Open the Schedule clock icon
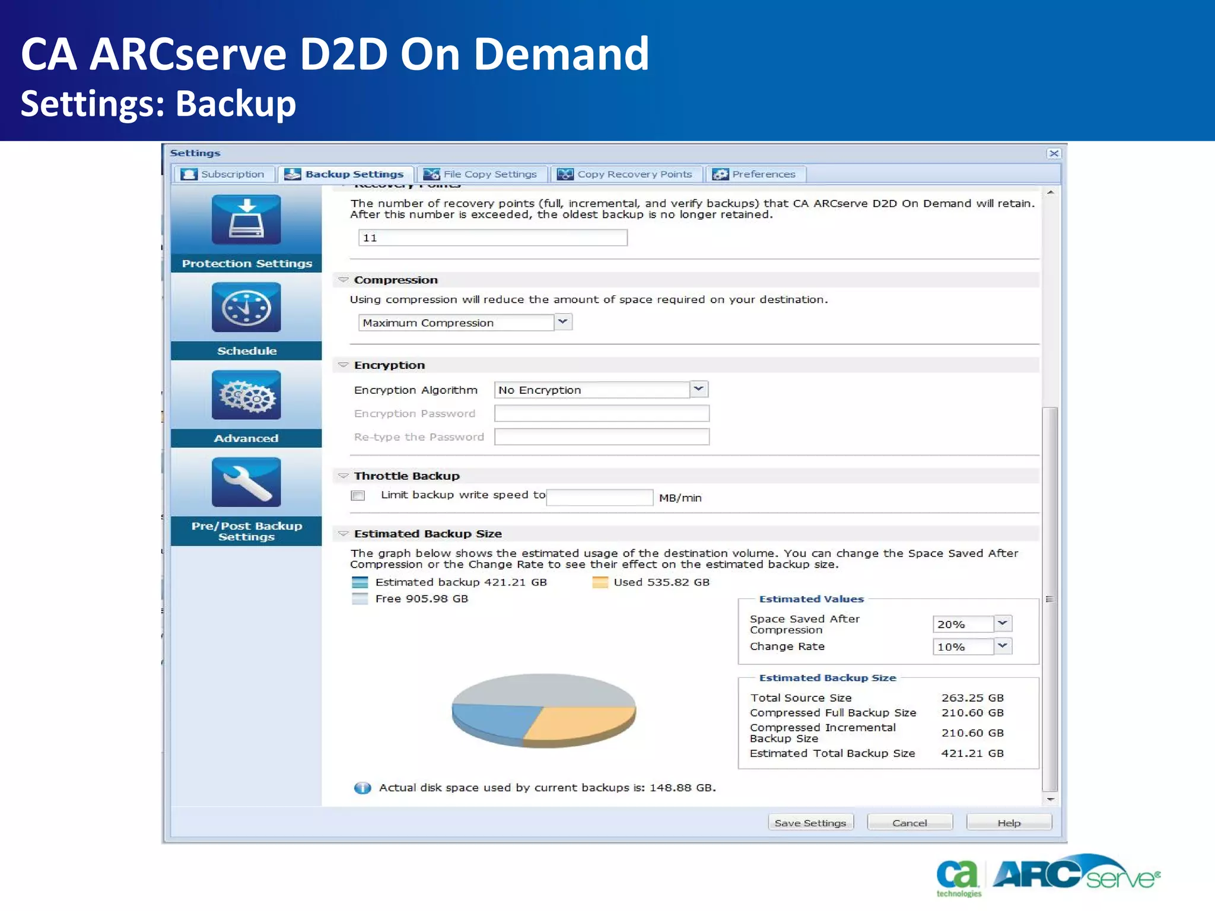Image resolution: width=1215 pixels, height=911 pixels. click(x=246, y=307)
